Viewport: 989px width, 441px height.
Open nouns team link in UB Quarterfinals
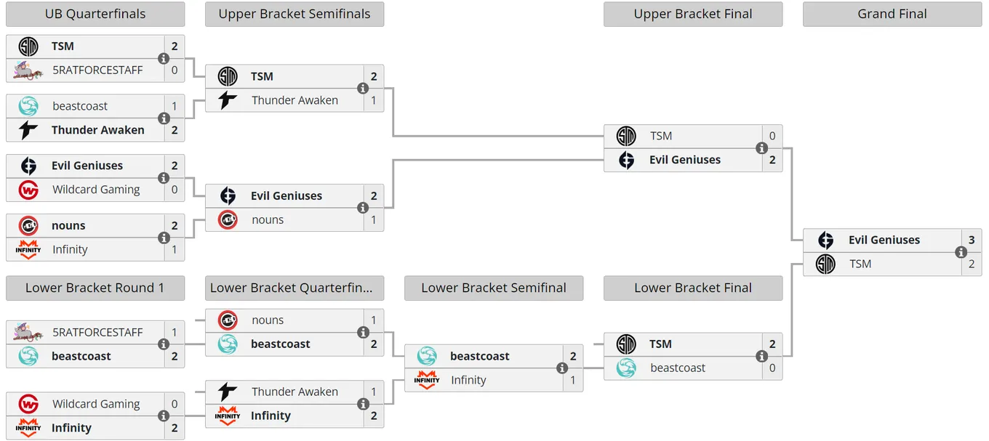[x=68, y=225]
